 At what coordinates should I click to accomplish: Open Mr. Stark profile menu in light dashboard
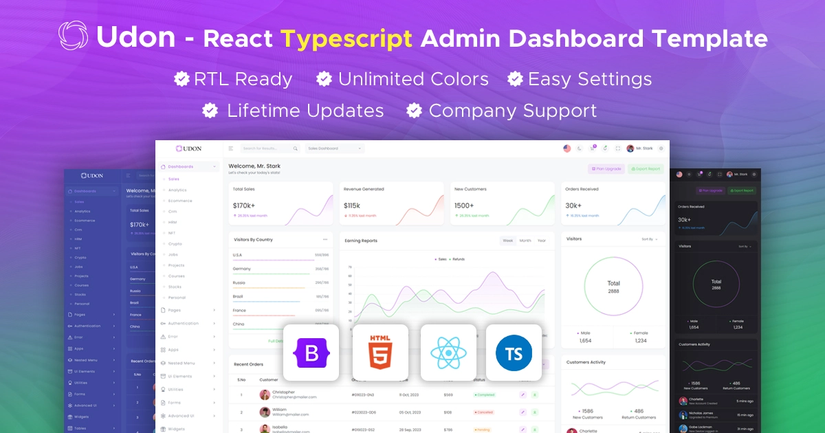tap(639, 148)
